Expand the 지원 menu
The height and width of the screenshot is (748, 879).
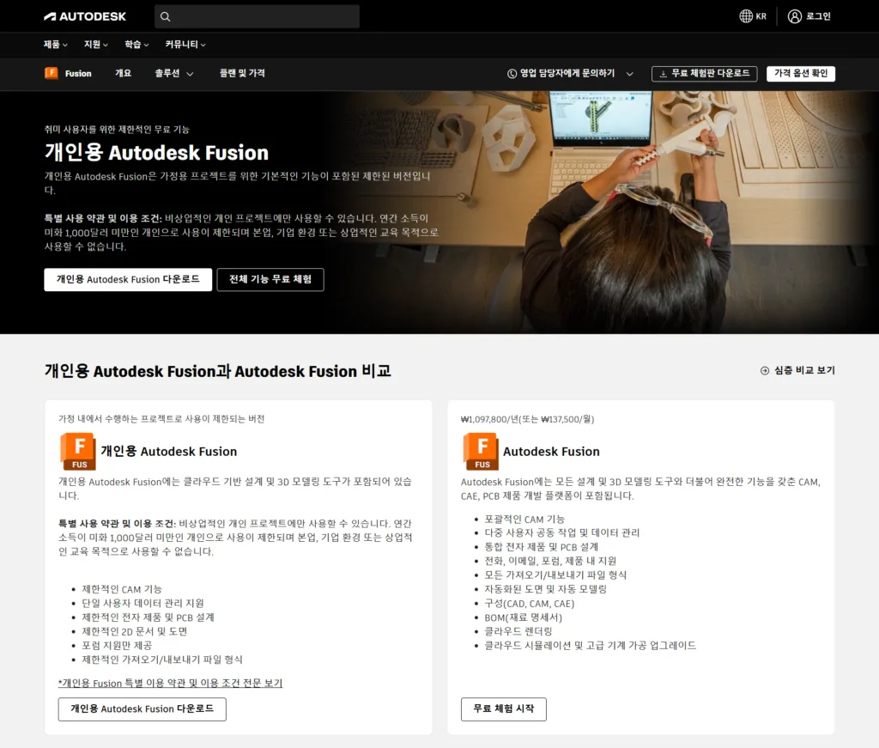[x=96, y=45]
